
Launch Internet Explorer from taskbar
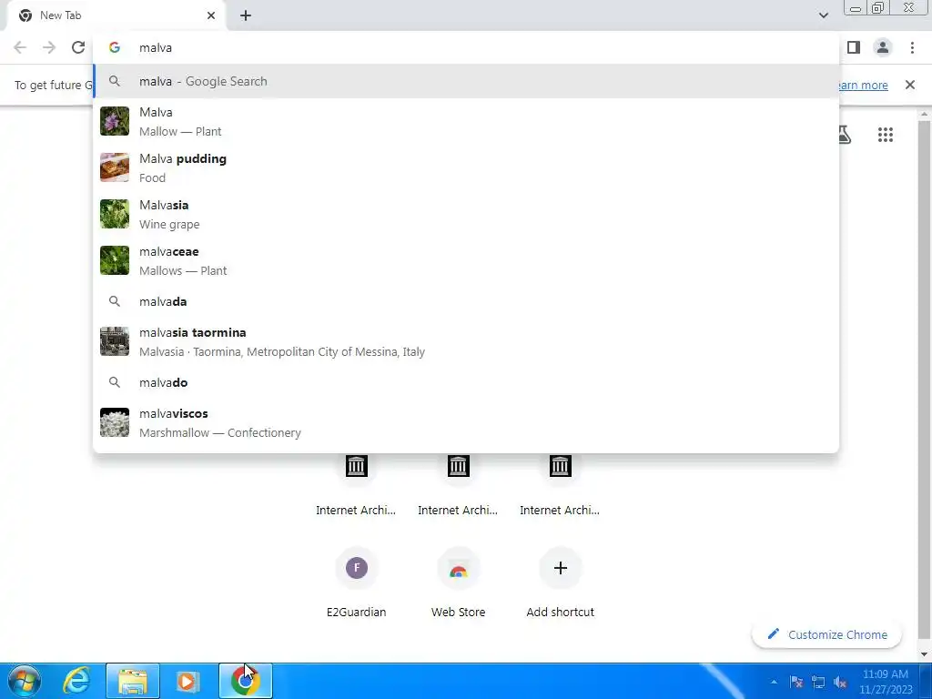(x=76, y=681)
